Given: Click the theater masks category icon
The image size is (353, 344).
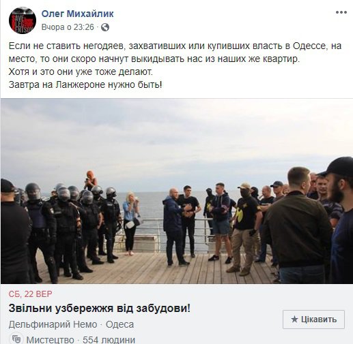Looking at the screenshot, I should coord(16,339).
